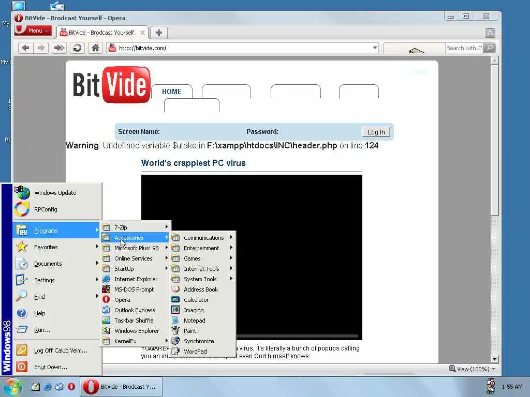Viewport: 530px width, 397px height.
Task: Expand the Documents submenu
Action: [x=57, y=264]
